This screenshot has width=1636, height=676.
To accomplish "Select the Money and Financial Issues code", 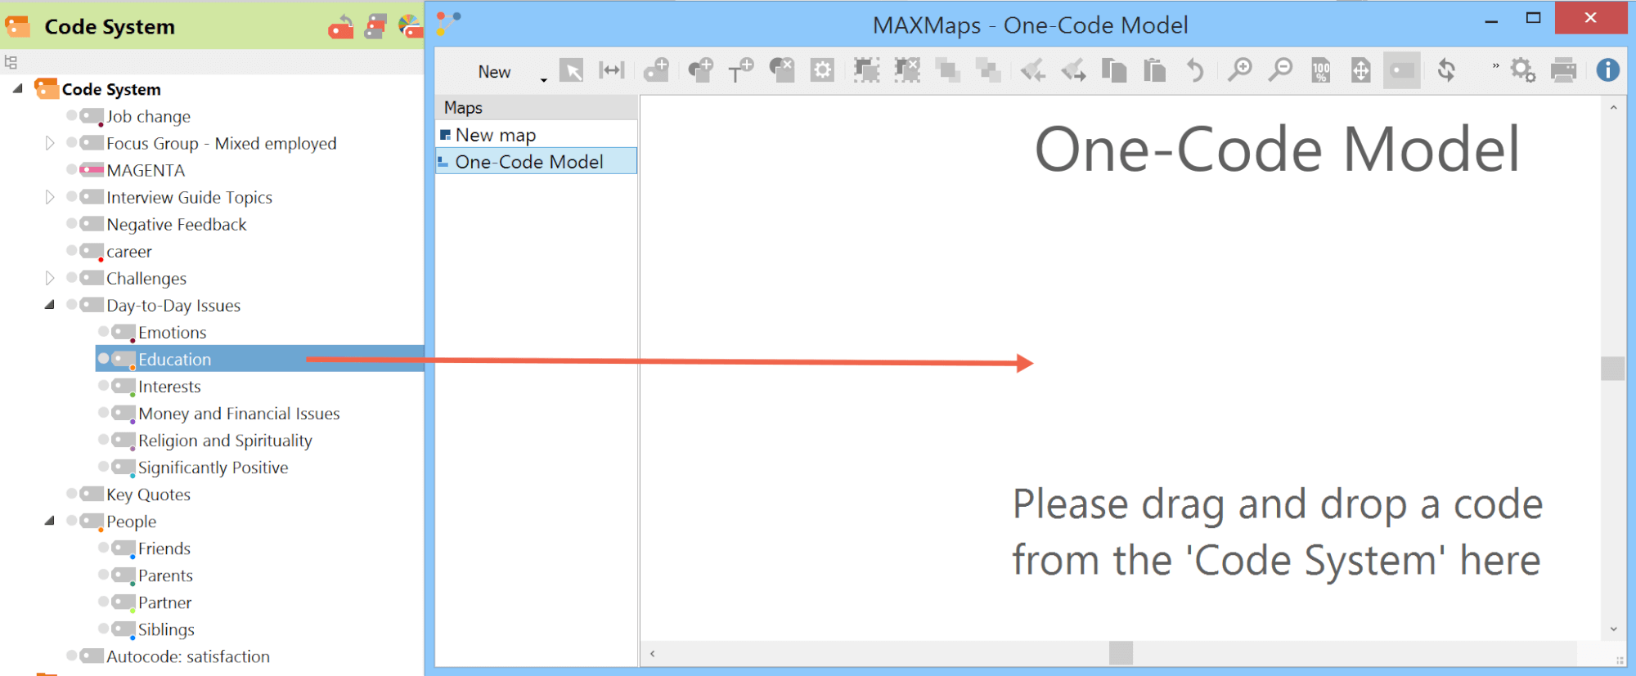I will (239, 414).
